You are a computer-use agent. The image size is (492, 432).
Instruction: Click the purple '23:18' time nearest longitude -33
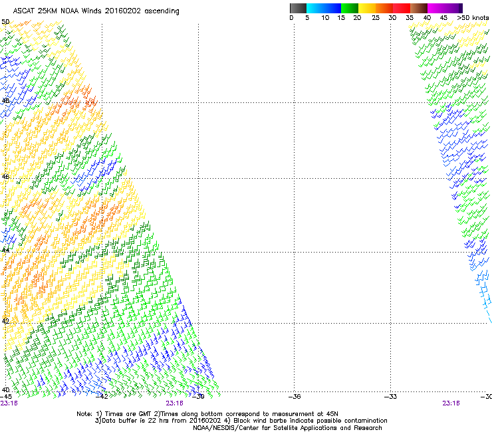point(451,403)
